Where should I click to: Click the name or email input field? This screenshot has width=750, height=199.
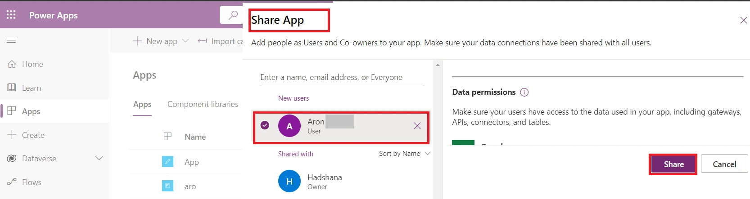(x=342, y=77)
